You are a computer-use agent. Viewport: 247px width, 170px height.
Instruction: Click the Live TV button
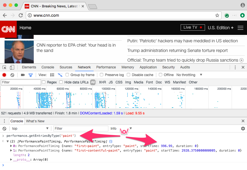(193, 28)
